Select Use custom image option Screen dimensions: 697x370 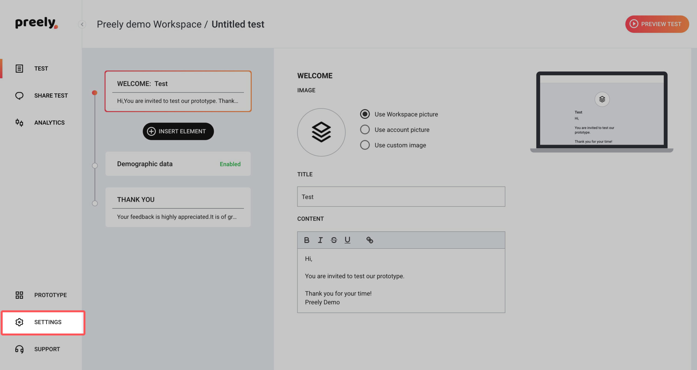(393, 145)
